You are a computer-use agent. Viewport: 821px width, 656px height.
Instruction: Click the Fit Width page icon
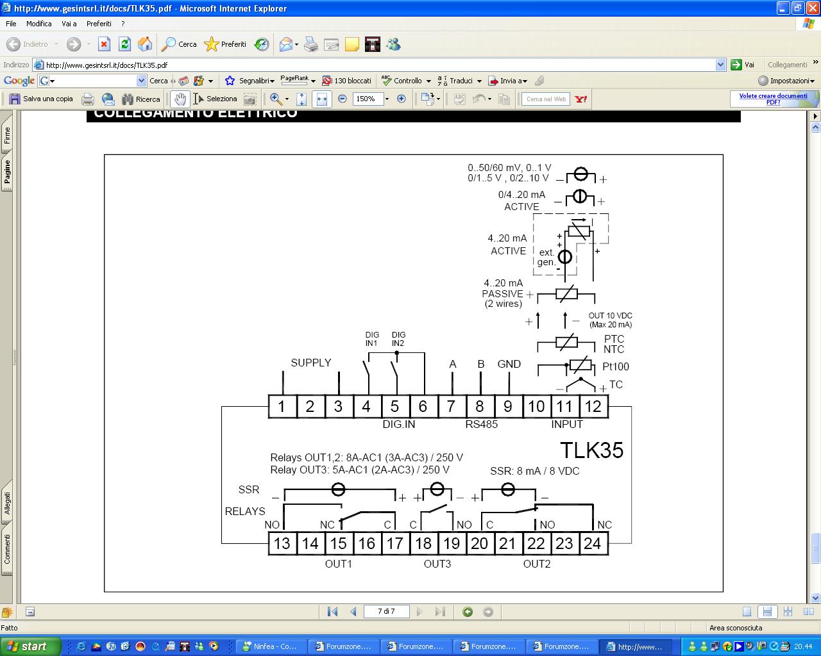point(321,99)
